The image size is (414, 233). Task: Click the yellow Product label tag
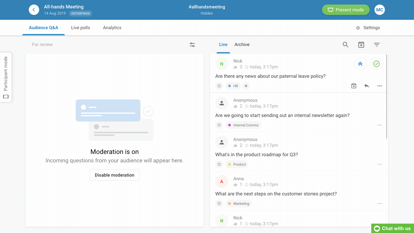[237, 164]
